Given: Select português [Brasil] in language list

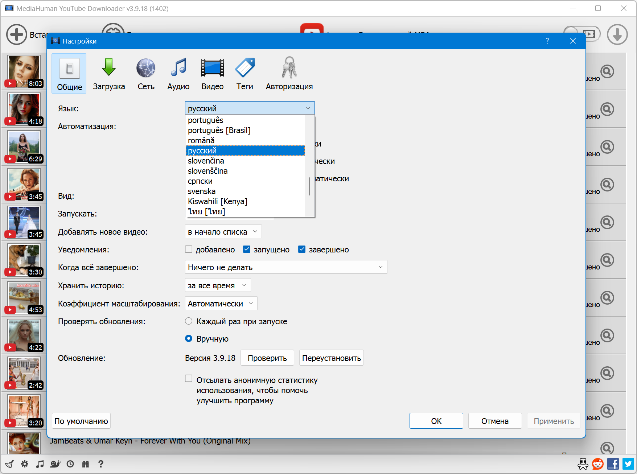Looking at the screenshot, I should [219, 130].
